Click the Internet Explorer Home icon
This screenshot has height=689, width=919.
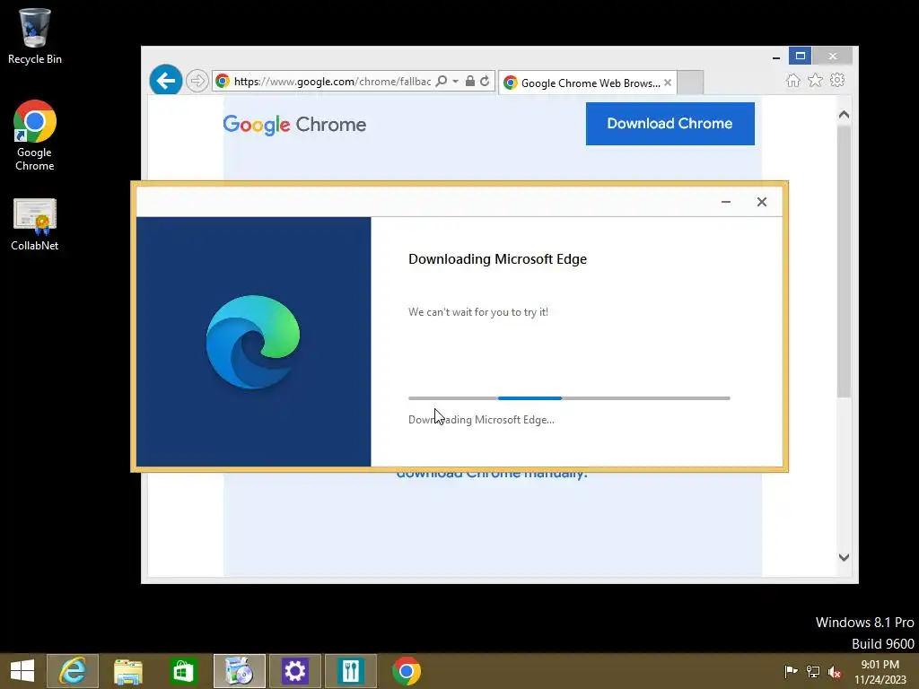point(793,80)
